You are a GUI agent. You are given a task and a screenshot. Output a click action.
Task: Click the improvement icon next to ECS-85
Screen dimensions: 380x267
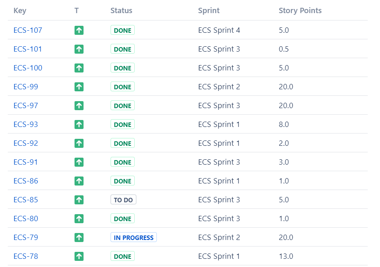tap(79, 200)
